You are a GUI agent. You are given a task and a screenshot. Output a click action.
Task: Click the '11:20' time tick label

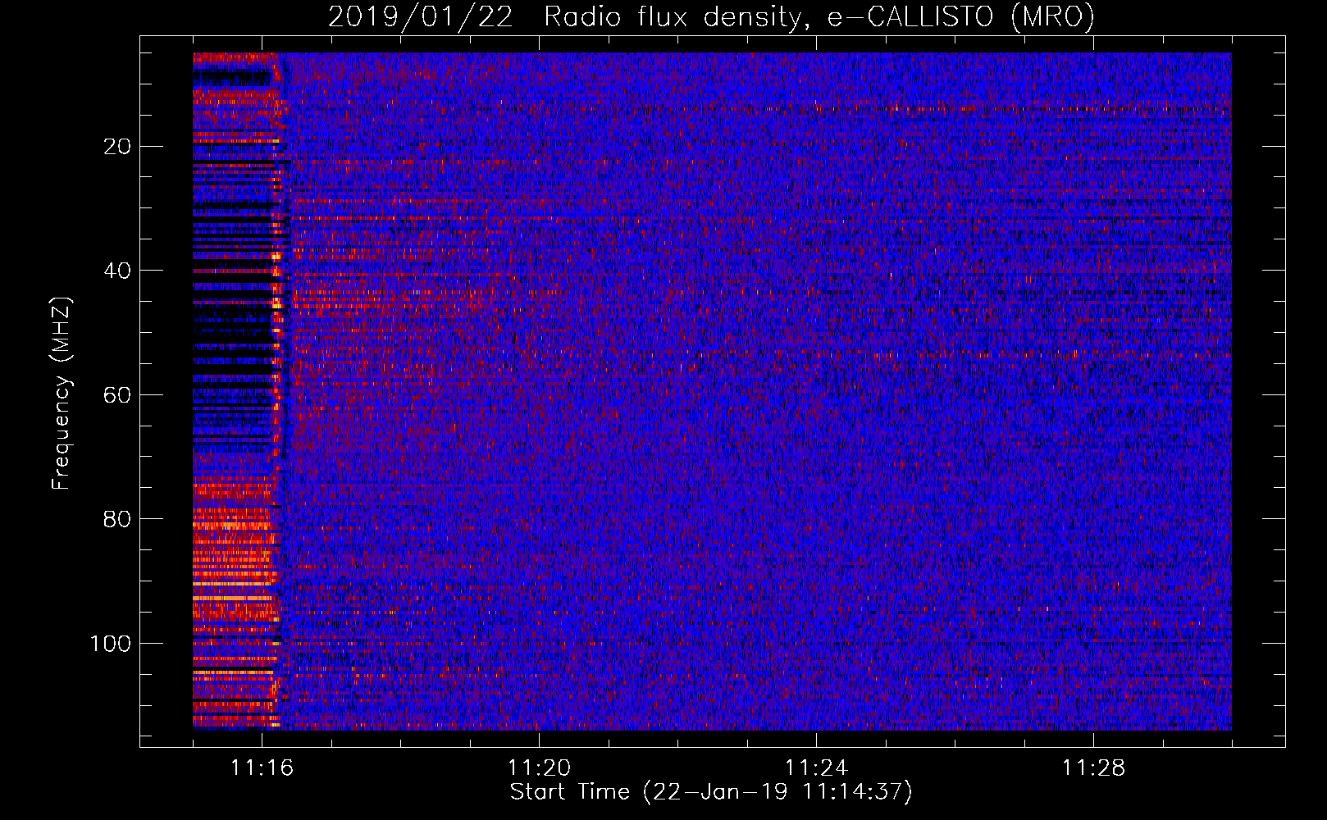tap(539, 768)
